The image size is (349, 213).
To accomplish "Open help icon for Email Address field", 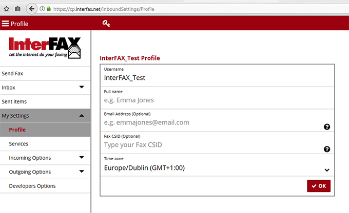I will (327, 127).
